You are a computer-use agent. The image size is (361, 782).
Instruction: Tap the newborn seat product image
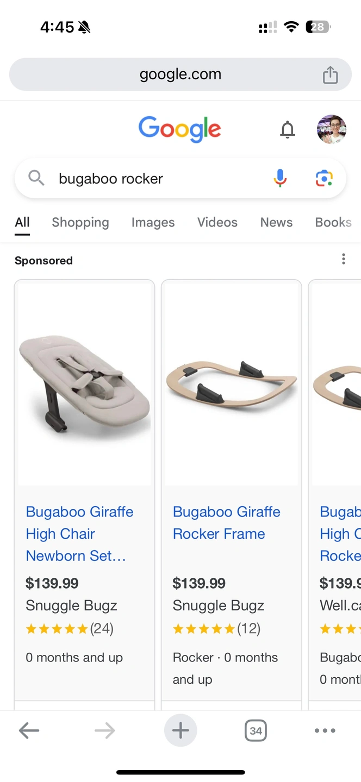coord(84,383)
